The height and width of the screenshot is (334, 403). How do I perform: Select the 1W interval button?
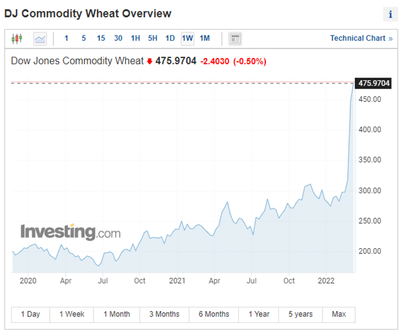187,39
